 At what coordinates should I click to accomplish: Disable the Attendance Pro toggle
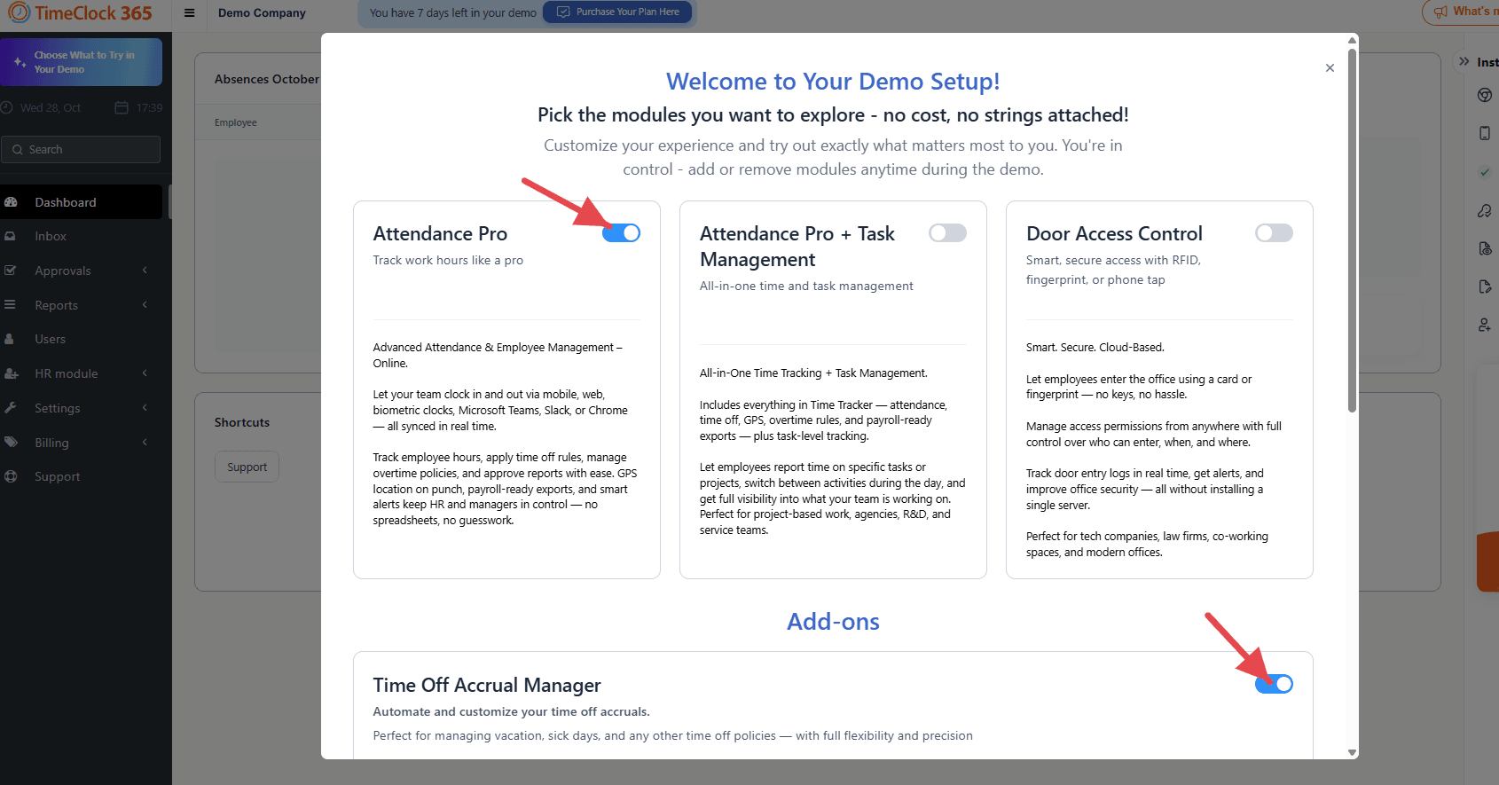(x=621, y=233)
